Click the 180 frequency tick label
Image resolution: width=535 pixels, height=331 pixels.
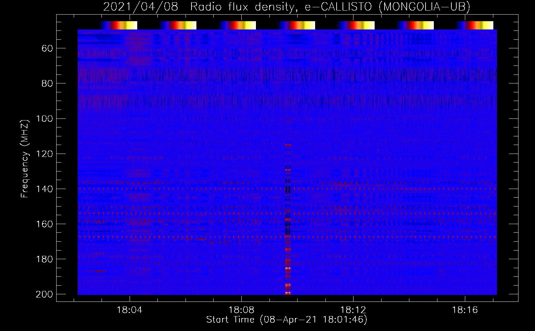(44, 259)
